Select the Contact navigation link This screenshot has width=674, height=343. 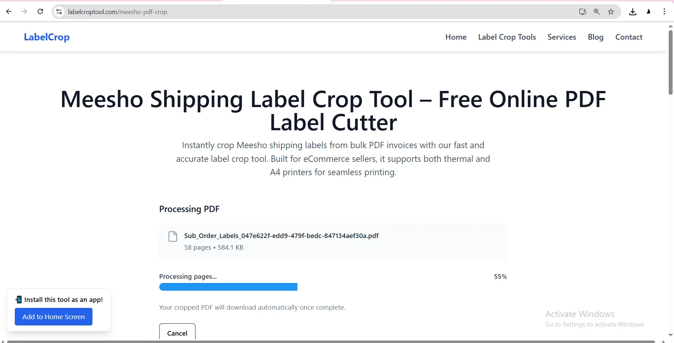[629, 37]
